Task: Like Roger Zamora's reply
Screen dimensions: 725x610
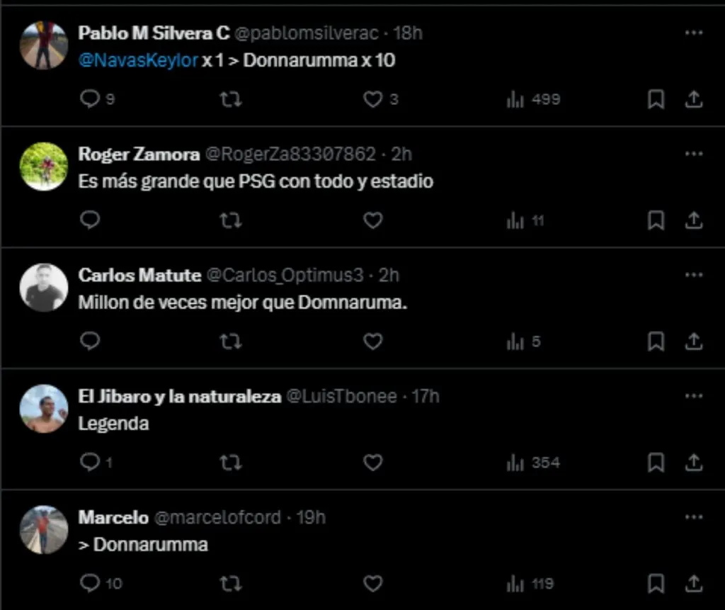Action: tap(373, 220)
